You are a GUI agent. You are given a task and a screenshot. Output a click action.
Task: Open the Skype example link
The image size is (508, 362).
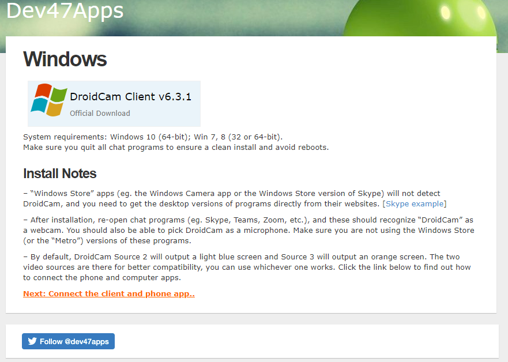pos(415,203)
